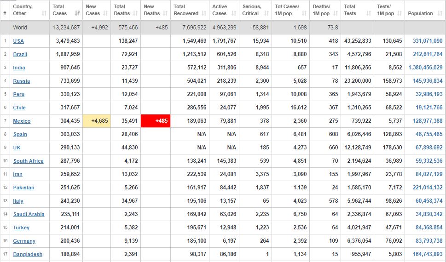Viewport: 446px width, 262px height.
Task: Open the UK country link
Action: pos(17,148)
